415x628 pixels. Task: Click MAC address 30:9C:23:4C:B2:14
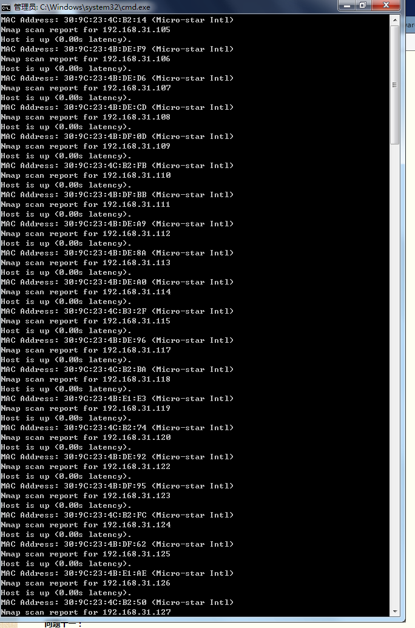[105, 20]
